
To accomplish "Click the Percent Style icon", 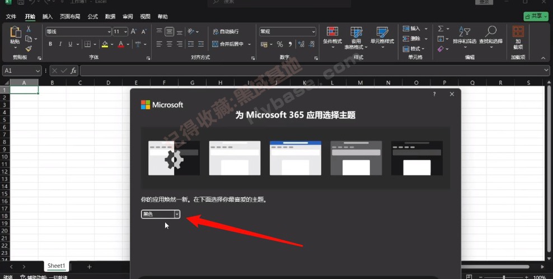I will coord(280,44).
